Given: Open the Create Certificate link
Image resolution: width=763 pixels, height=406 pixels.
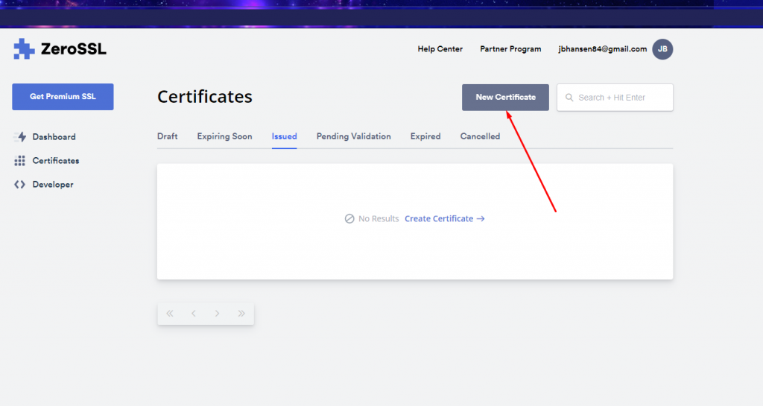Looking at the screenshot, I should coord(444,219).
